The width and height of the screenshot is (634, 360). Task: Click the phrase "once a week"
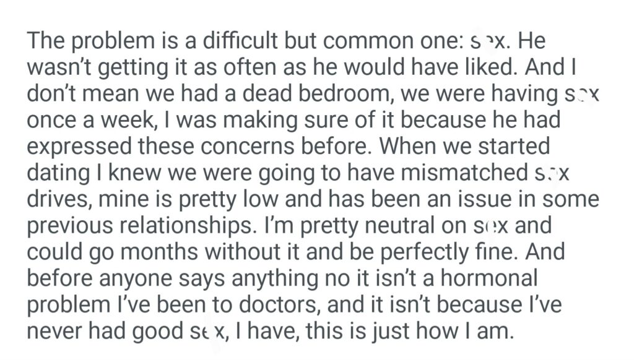click(x=88, y=120)
